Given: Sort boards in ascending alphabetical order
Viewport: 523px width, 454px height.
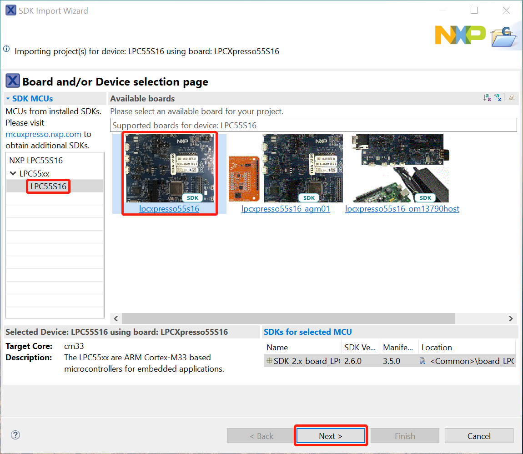Looking at the screenshot, I should [487, 98].
